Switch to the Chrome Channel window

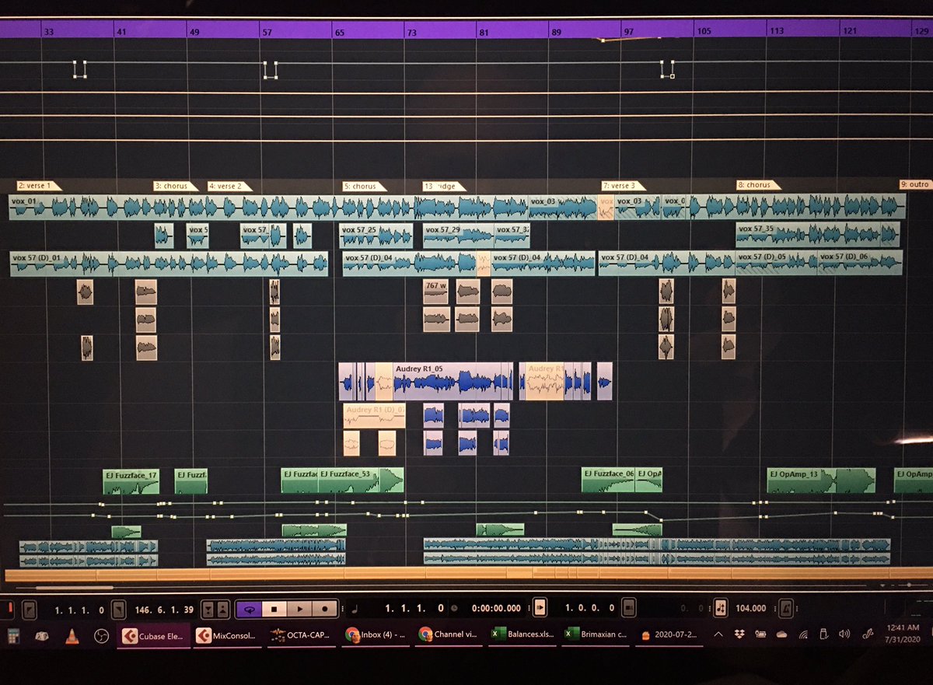(x=449, y=635)
